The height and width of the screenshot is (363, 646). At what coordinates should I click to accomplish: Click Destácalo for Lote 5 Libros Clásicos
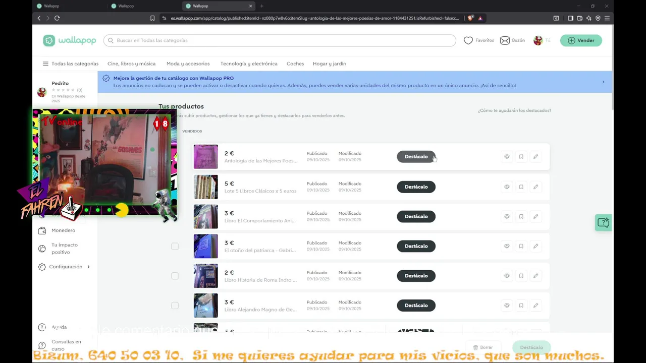click(416, 187)
